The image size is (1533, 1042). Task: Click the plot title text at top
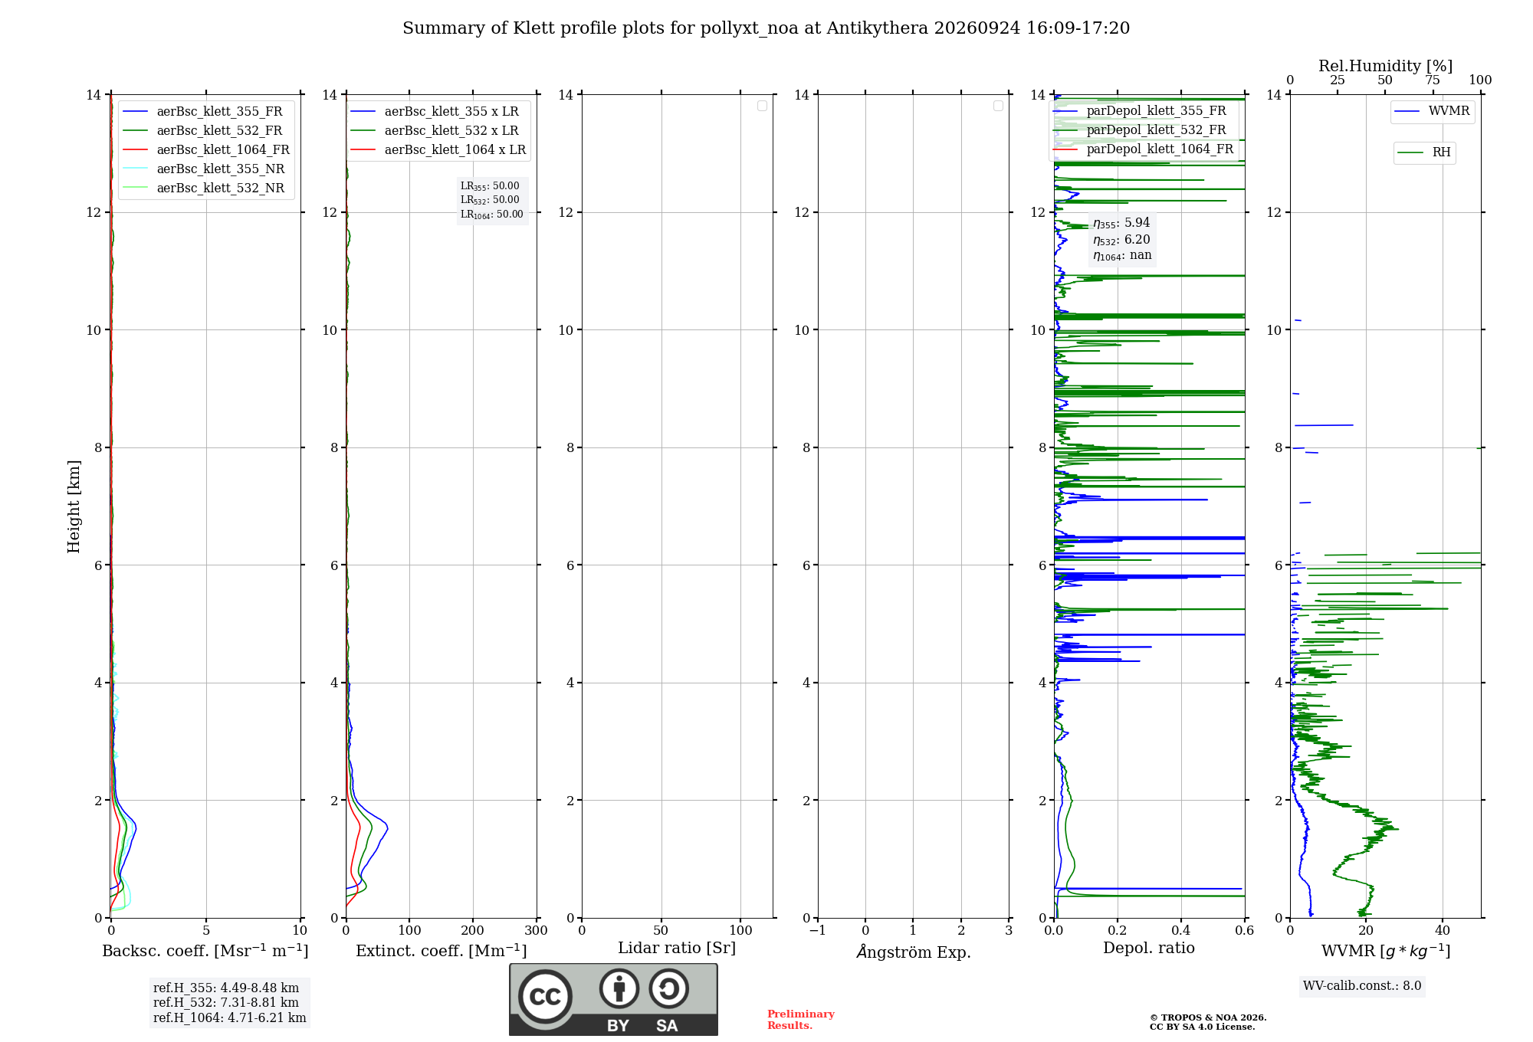tap(766, 28)
